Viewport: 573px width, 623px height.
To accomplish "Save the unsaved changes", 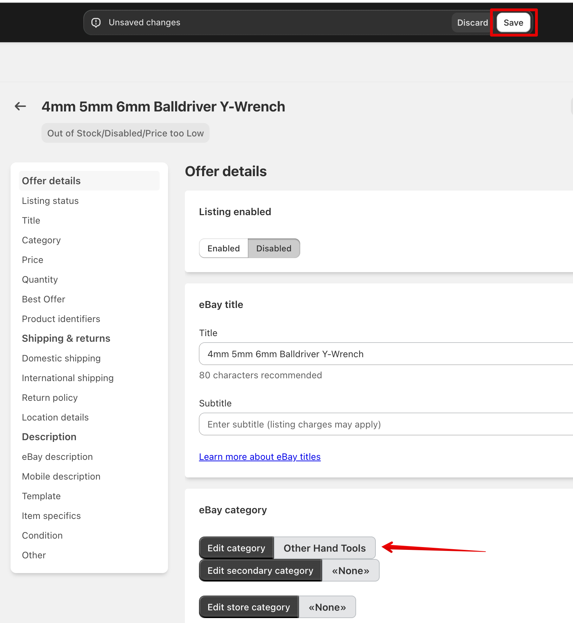I will tap(513, 23).
